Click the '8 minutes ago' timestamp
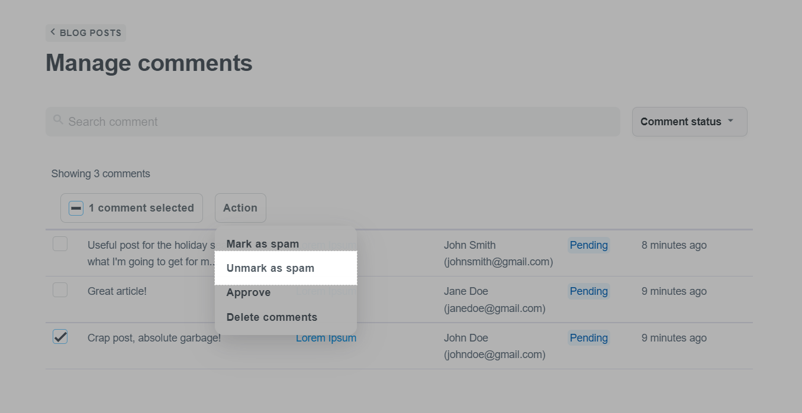This screenshot has height=413, width=802. pyautogui.click(x=674, y=245)
